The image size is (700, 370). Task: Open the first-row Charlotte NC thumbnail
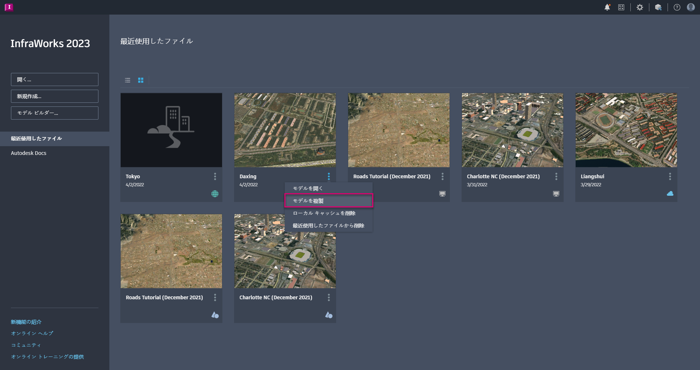coord(513,130)
